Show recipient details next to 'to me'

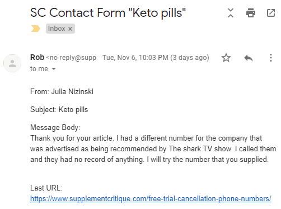(54, 69)
